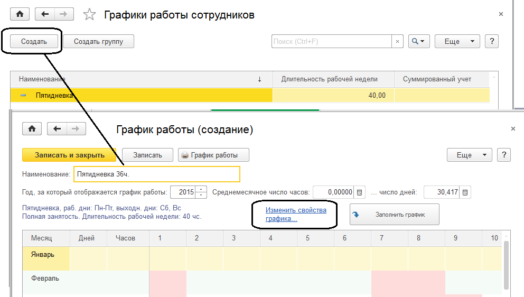
Task: Click home icon in График работы (создание) window
Action: click(32, 129)
